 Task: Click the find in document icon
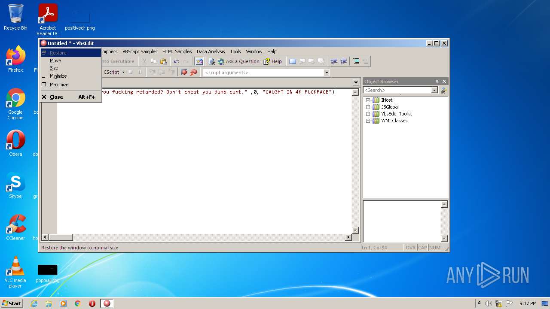tap(212, 61)
